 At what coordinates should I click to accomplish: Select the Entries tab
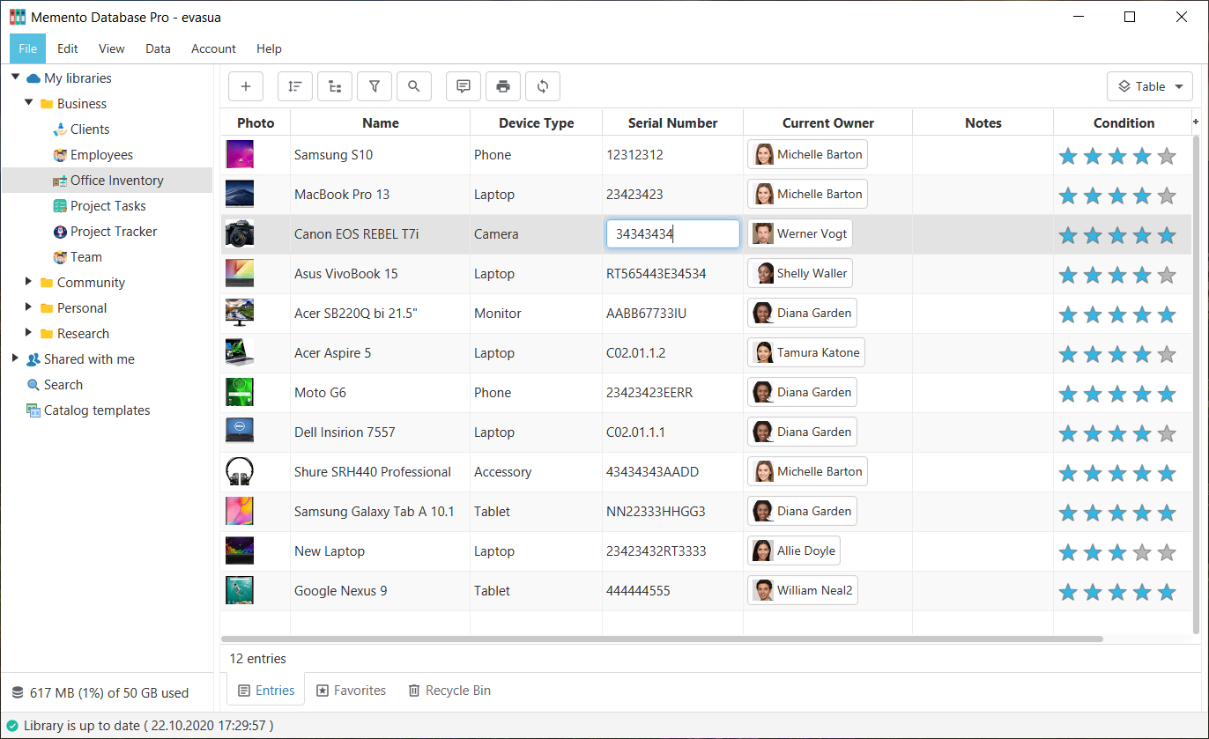(x=266, y=690)
